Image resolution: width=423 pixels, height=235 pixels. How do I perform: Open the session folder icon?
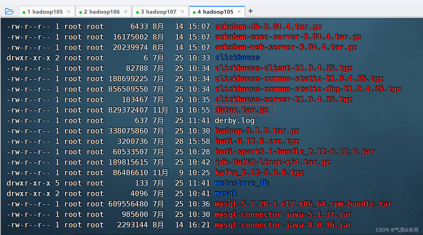(9, 11)
